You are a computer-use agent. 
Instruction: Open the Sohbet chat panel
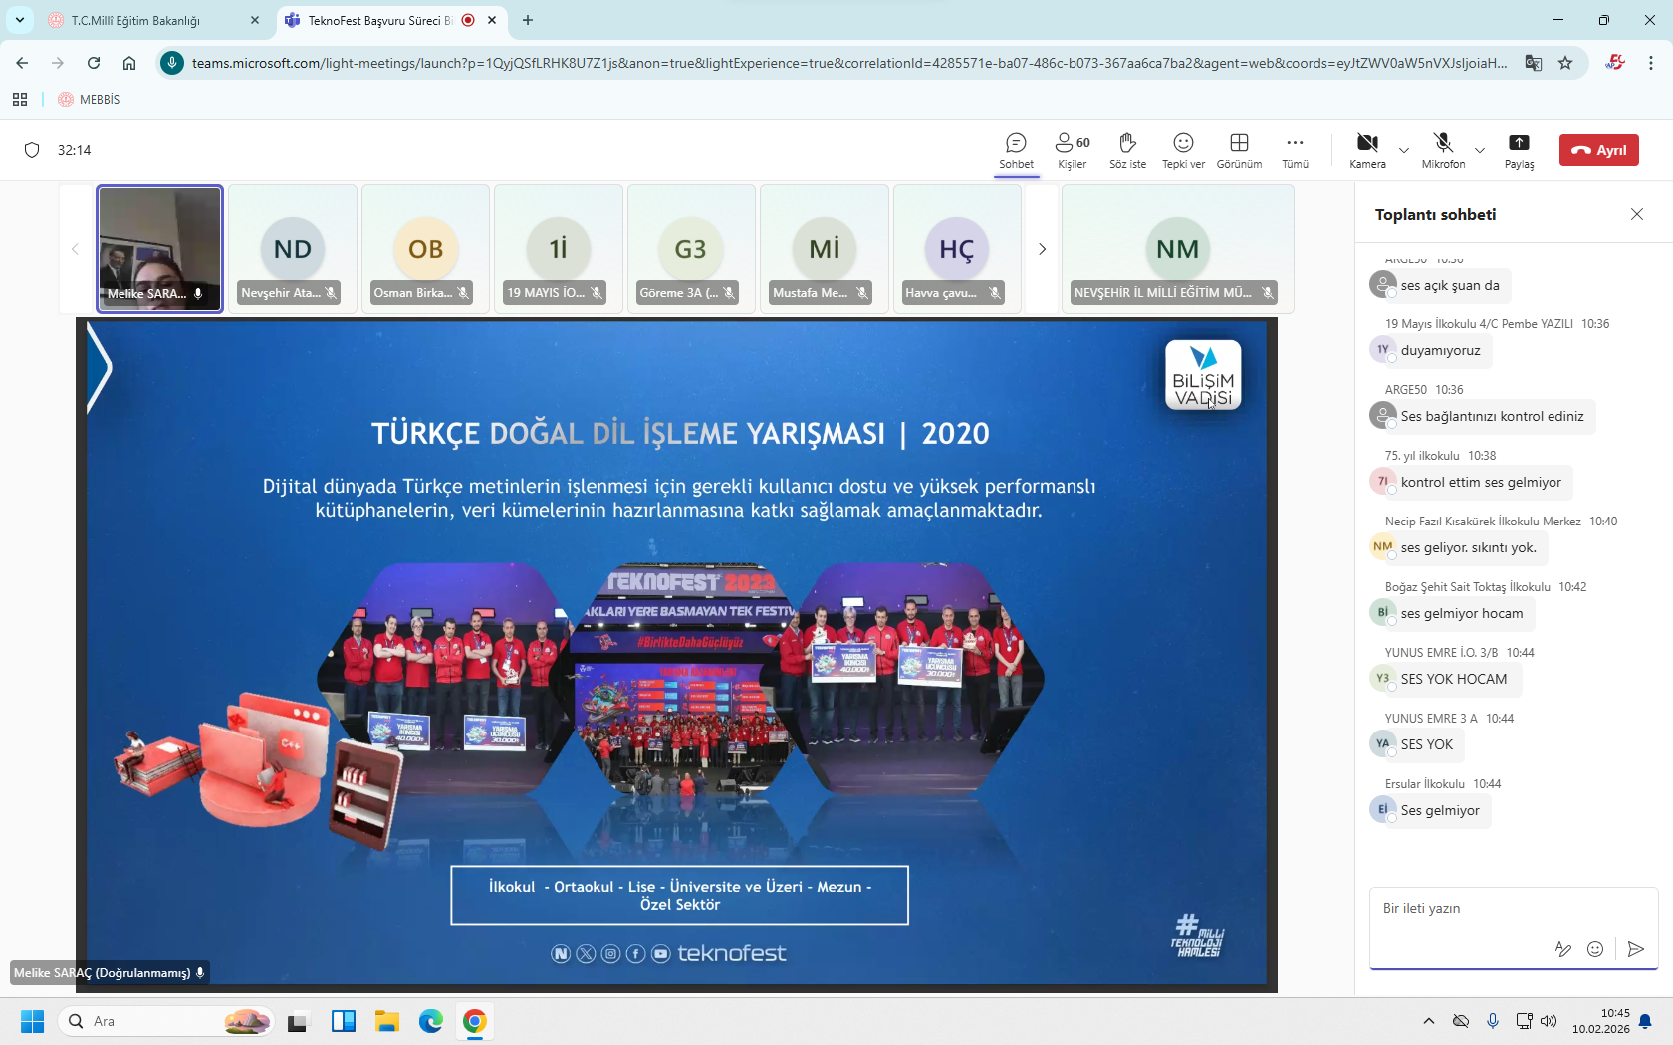[1016, 150]
